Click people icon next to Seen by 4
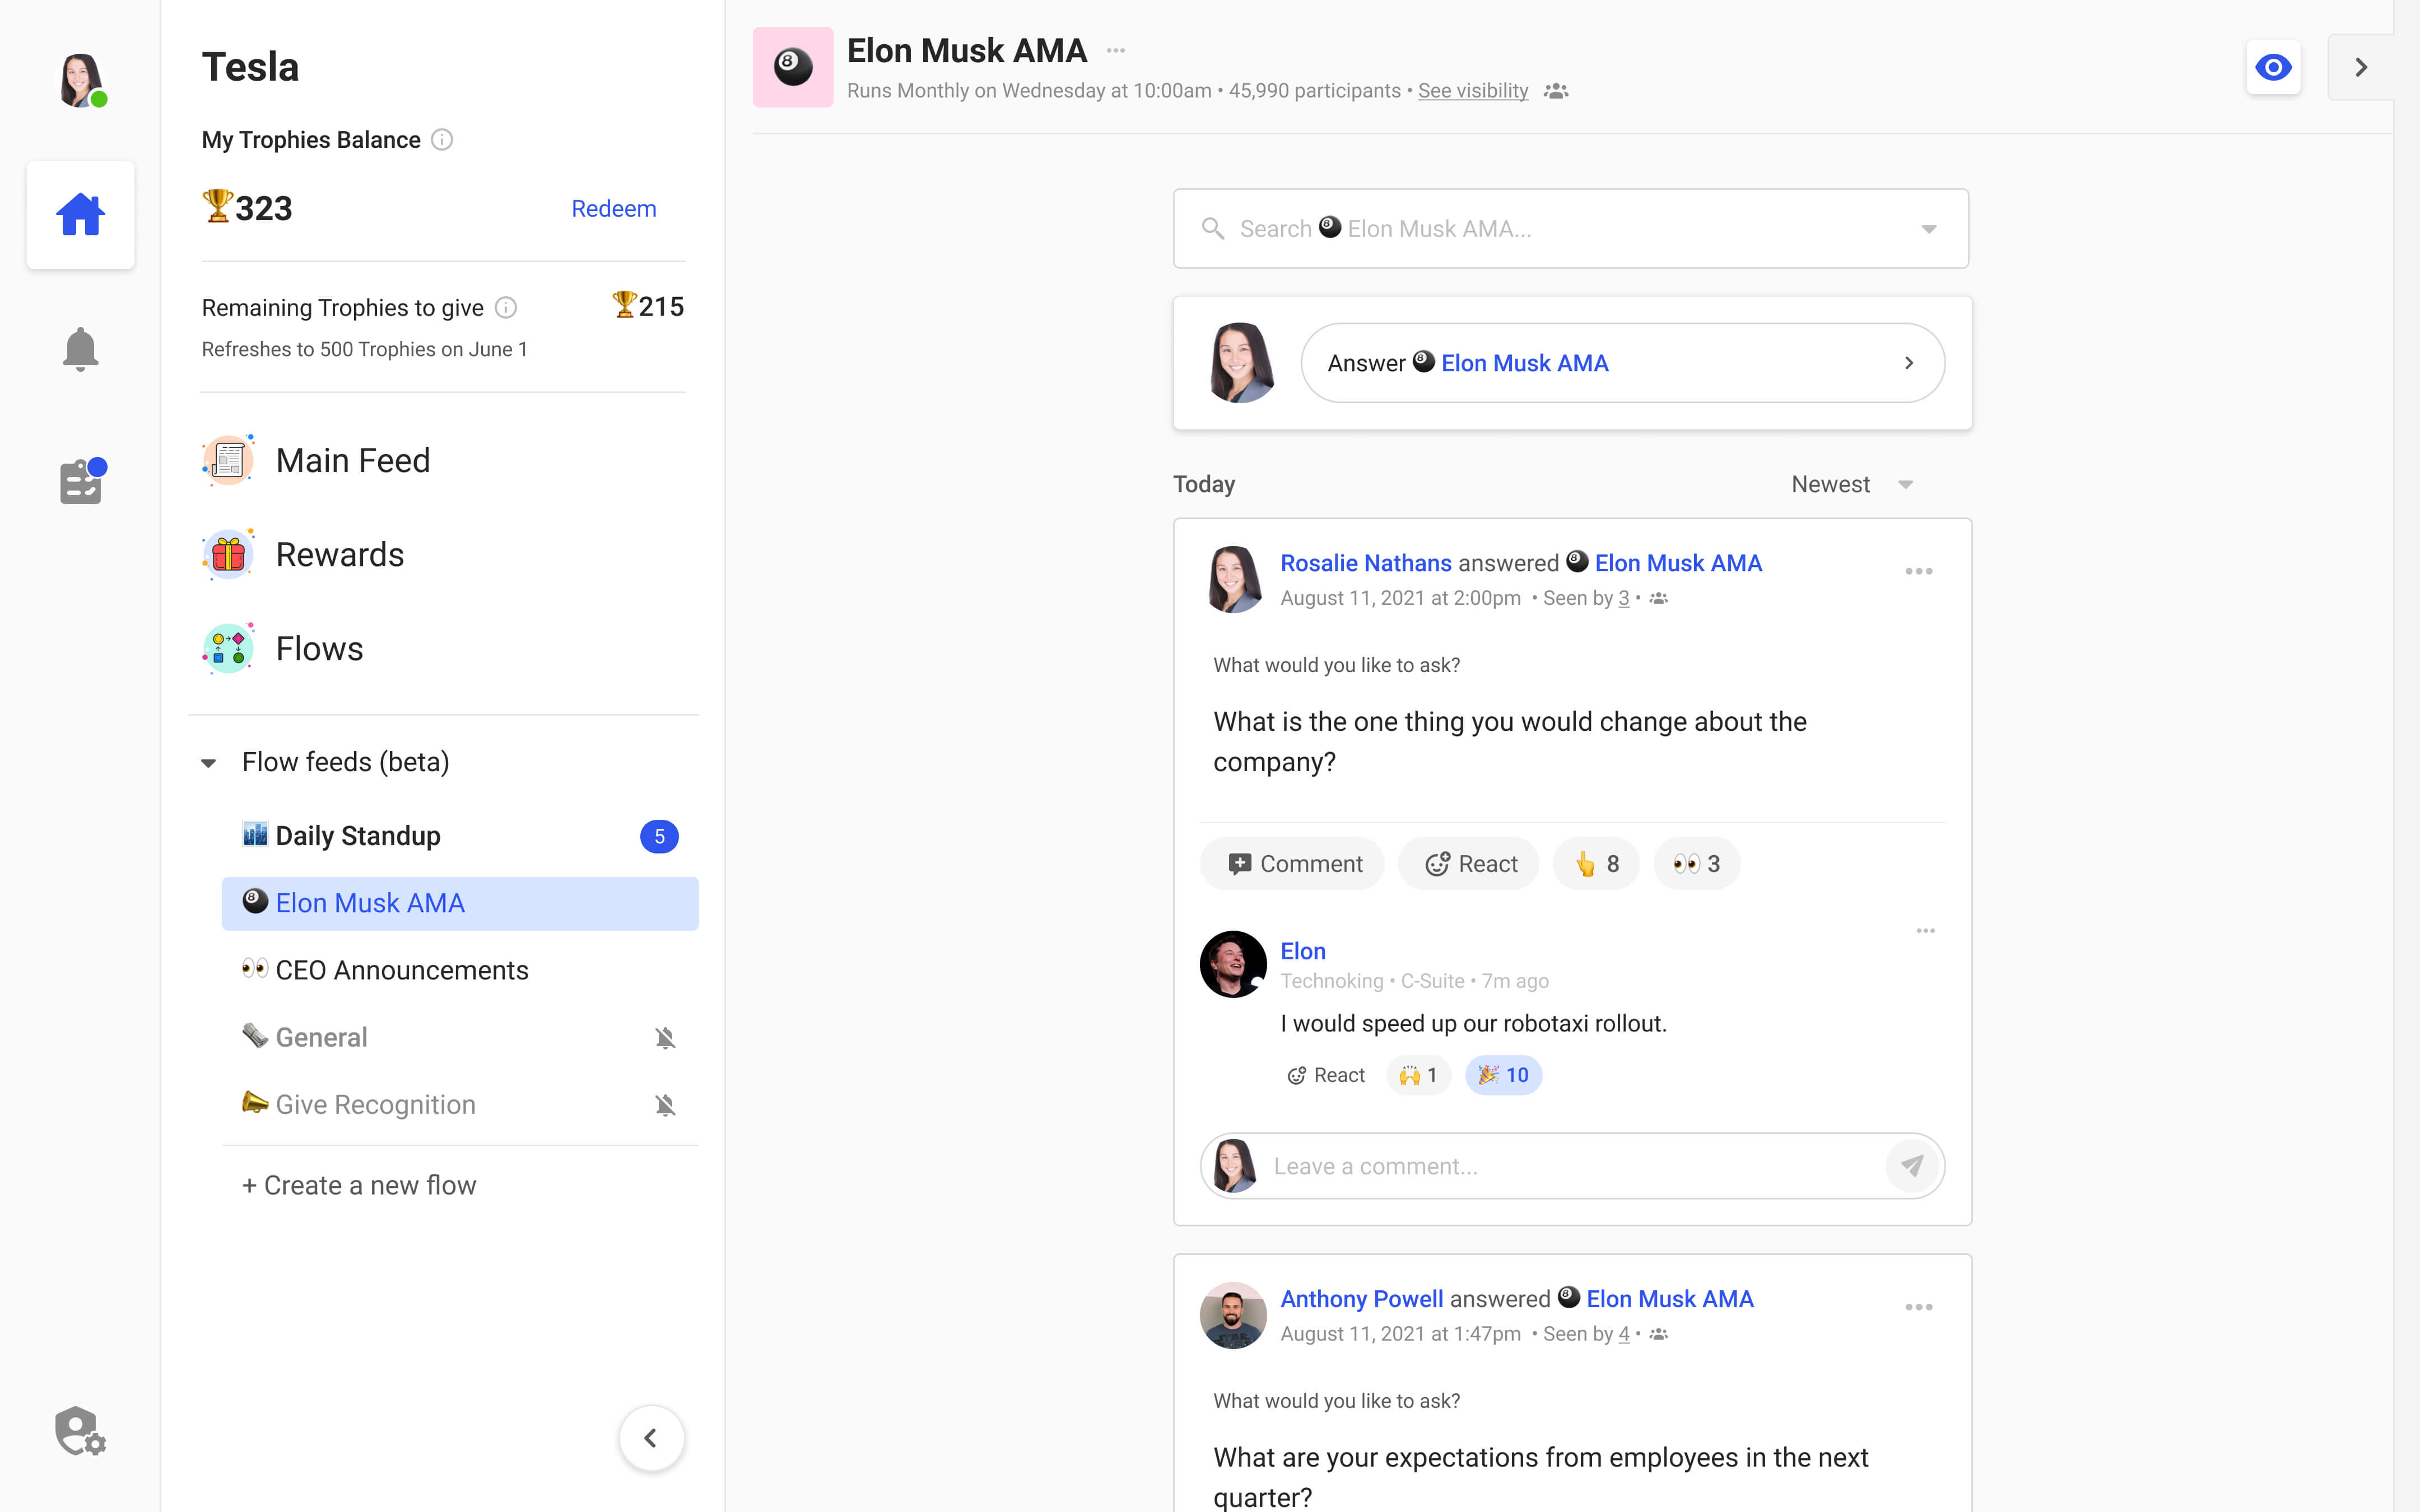 1658,1334
